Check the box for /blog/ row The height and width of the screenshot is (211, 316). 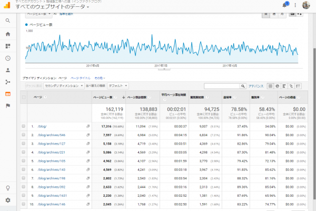pos(24,127)
